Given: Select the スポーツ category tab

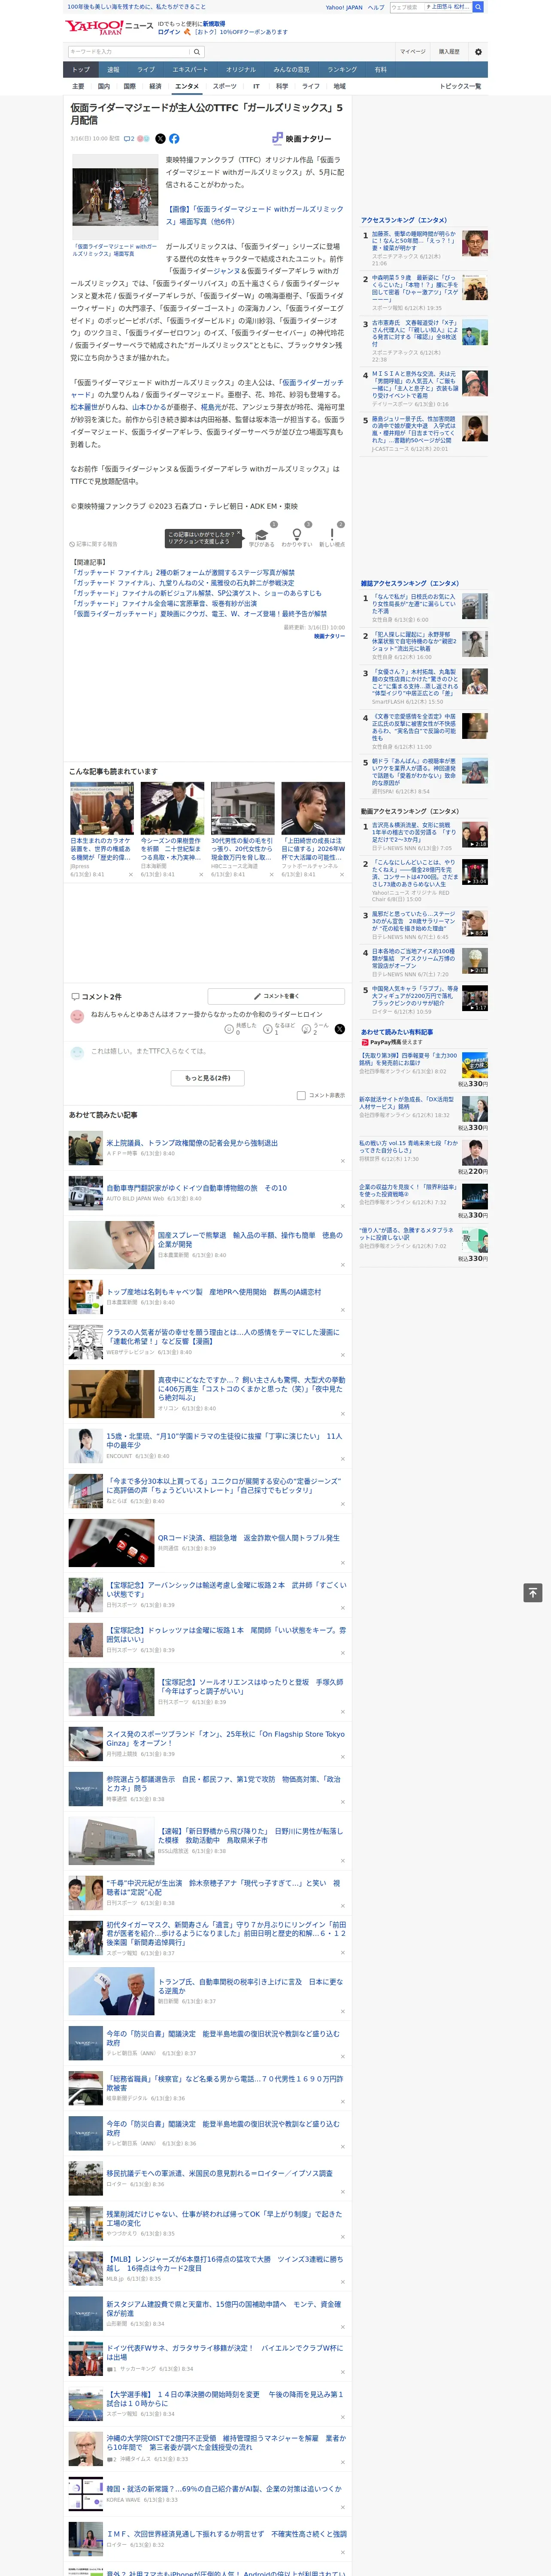Looking at the screenshot, I should point(225,87).
